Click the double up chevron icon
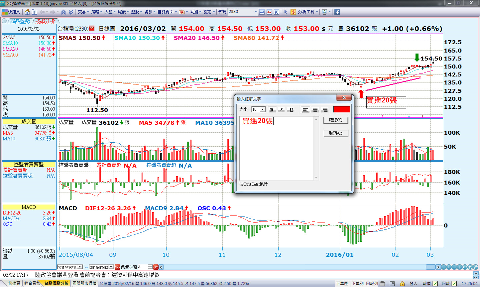480x287 pixels. [x=63, y=12]
